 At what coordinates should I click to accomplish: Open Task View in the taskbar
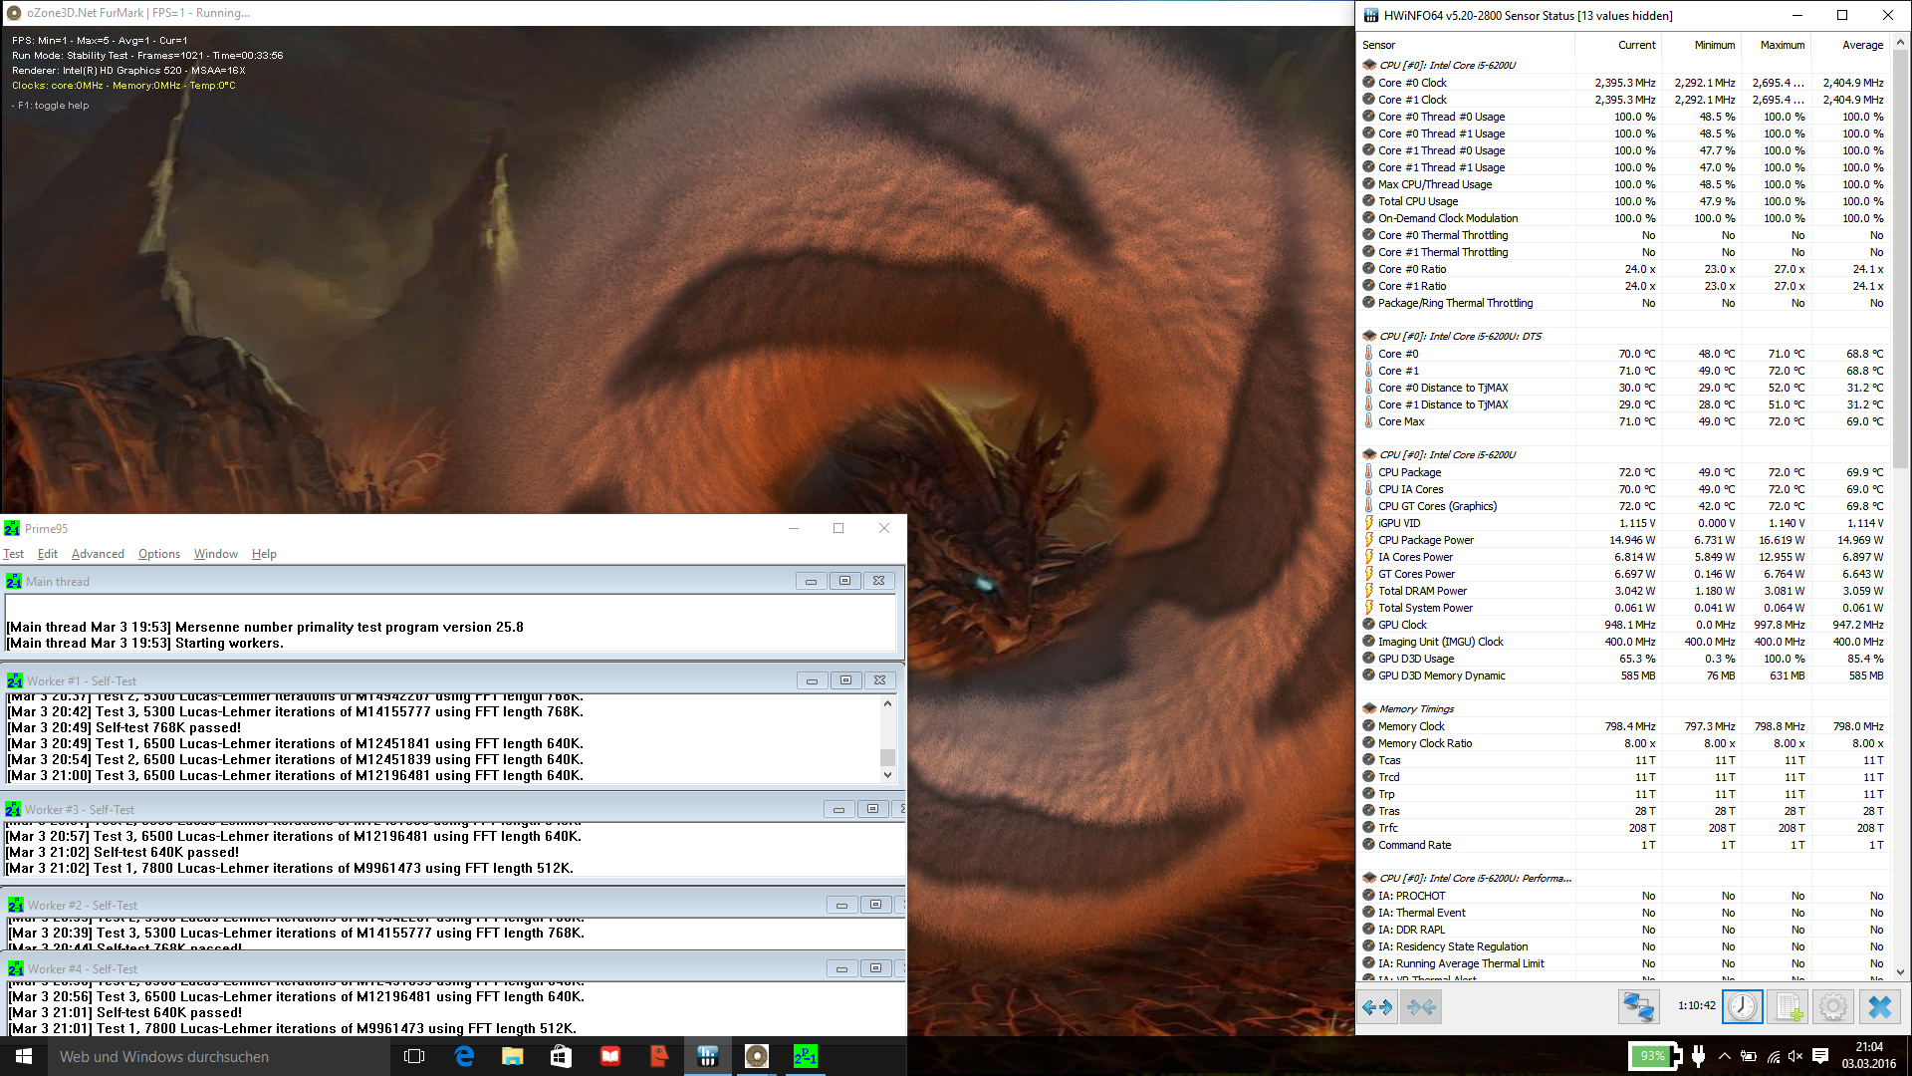point(415,1056)
